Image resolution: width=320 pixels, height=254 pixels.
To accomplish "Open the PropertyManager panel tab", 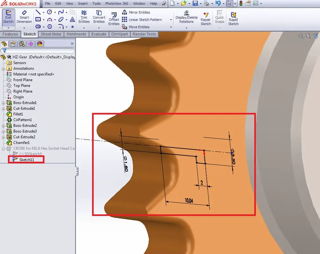I will (13, 44).
